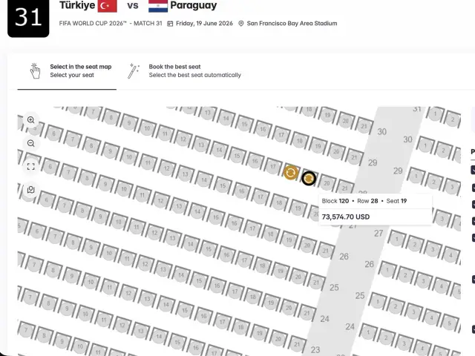
Task: Click the zoom out magnifier icon
Action: click(31, 143)
